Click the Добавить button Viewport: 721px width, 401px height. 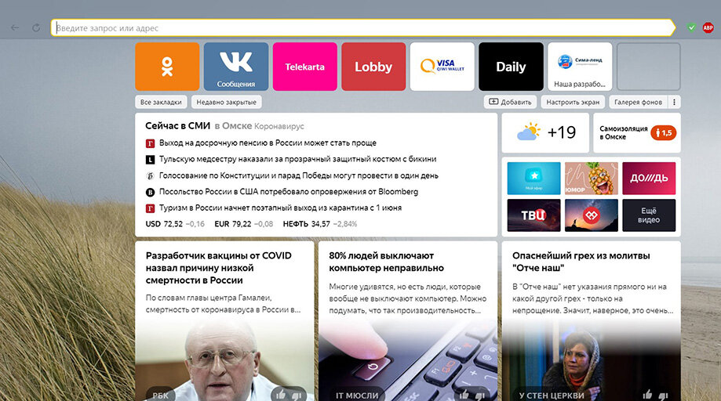click(x=510, y=103)
